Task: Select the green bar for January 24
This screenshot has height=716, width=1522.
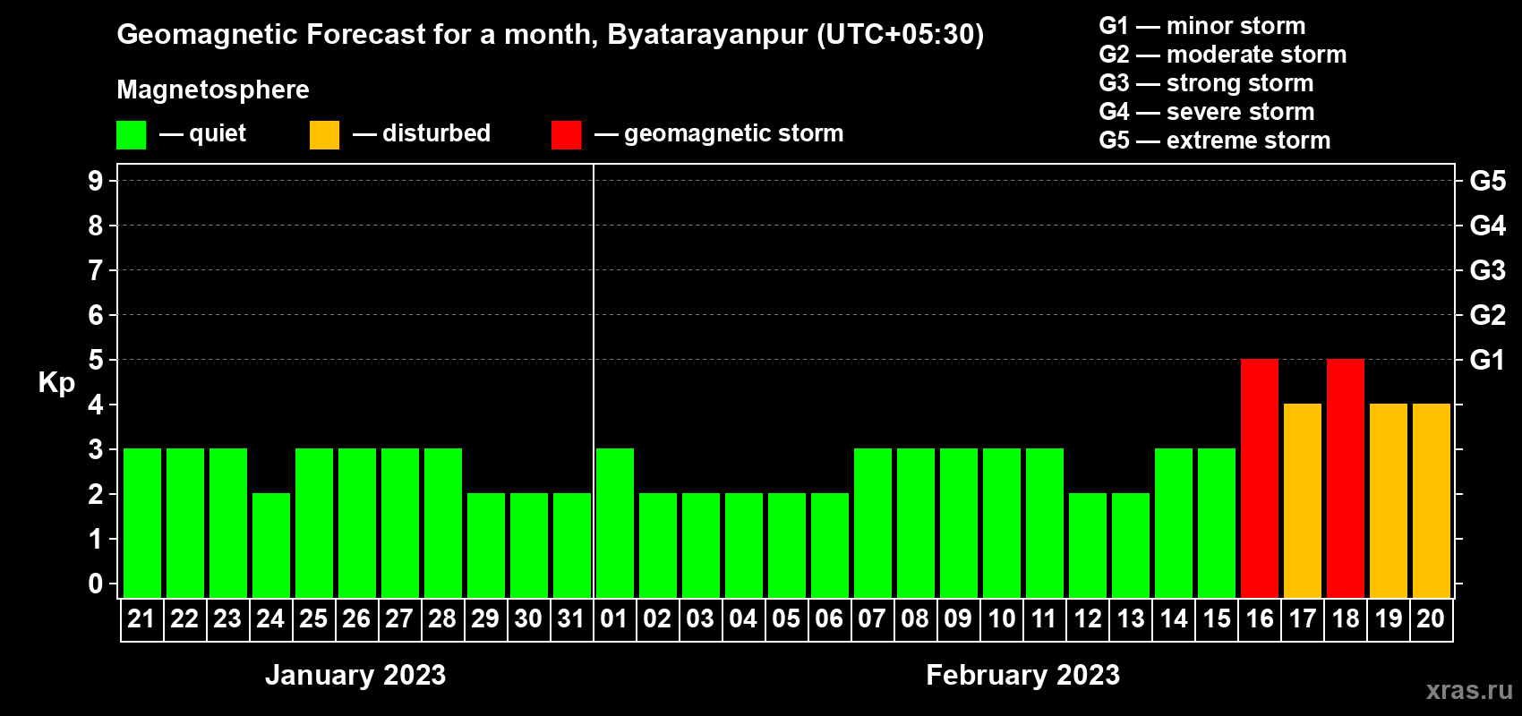Action: click(271, 545)
